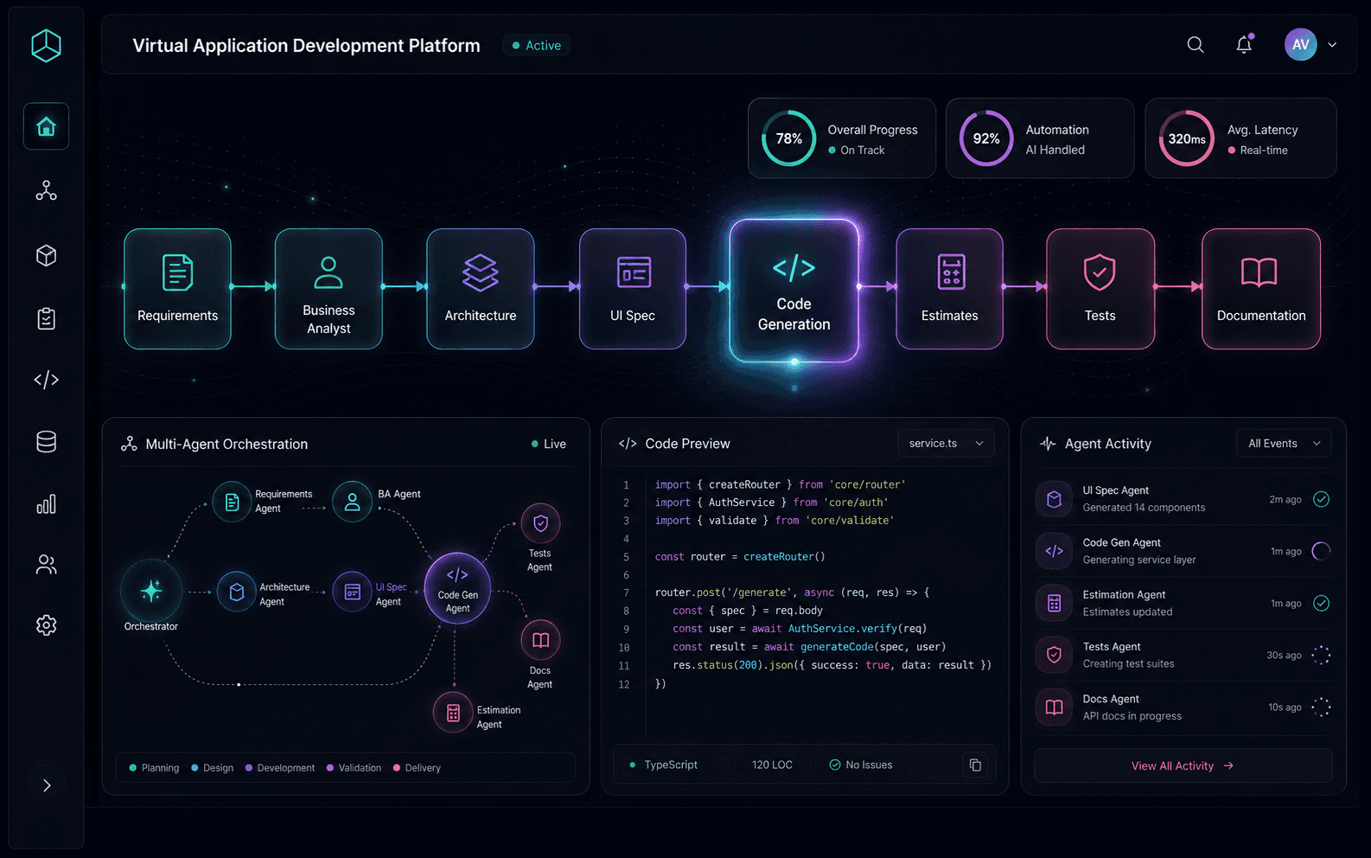Select the Tests pipeline stage
Screen dimensions: 1371x858
coord(1100,289)
